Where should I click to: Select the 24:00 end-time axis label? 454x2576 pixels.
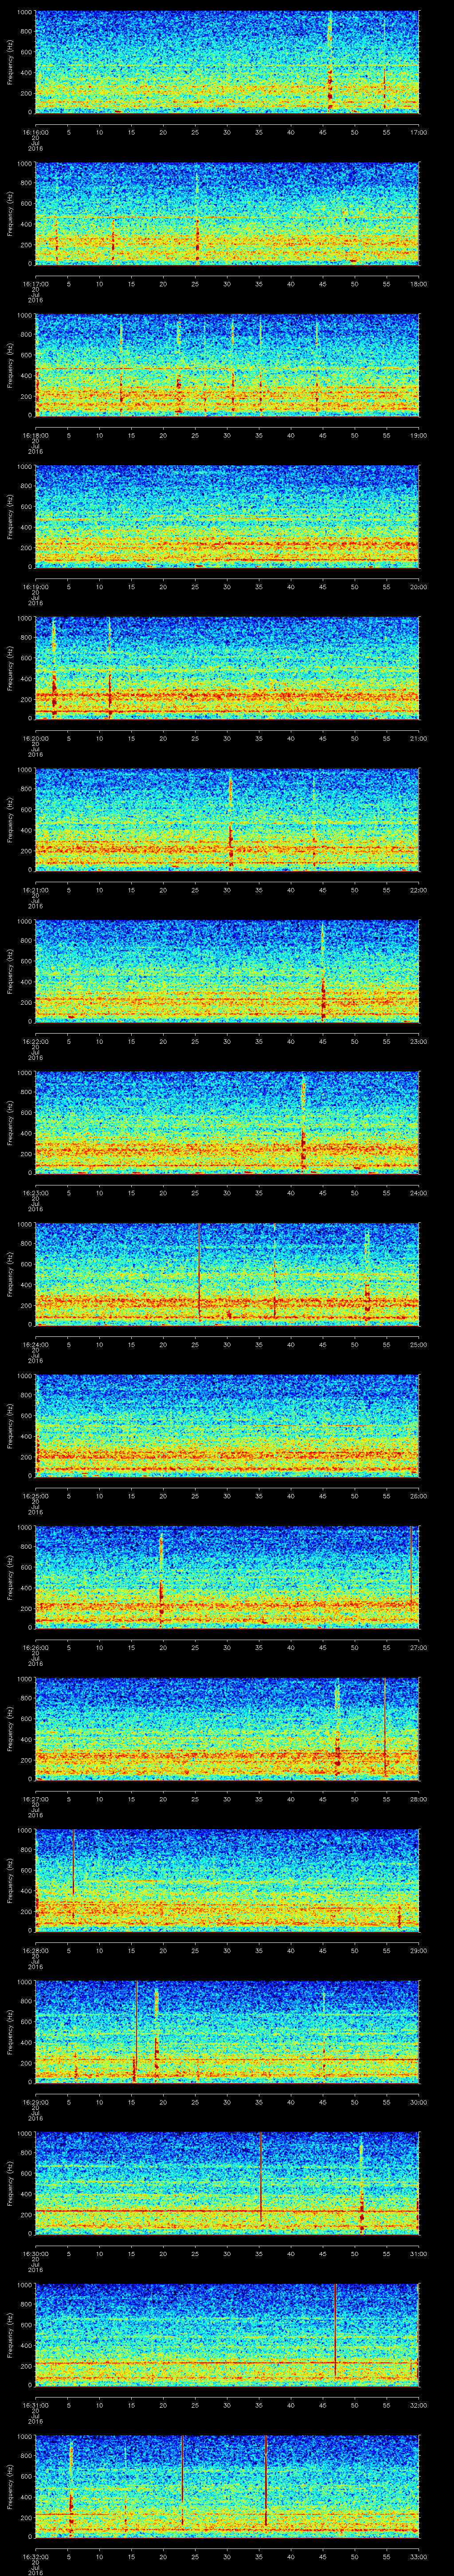pyautogui.click(x=419, y=1193)
